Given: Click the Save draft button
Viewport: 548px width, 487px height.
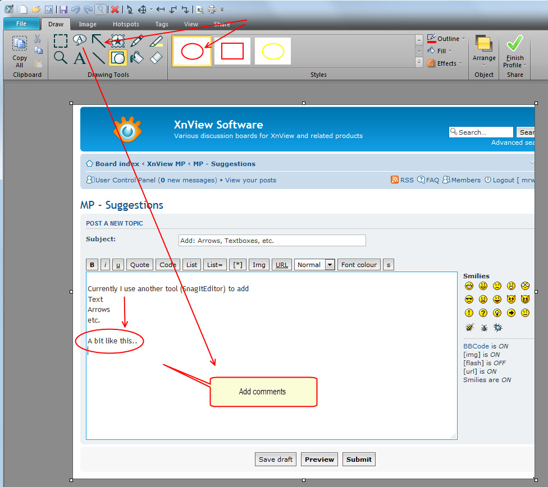Looking at the screenshot, I should coord(275,460).
